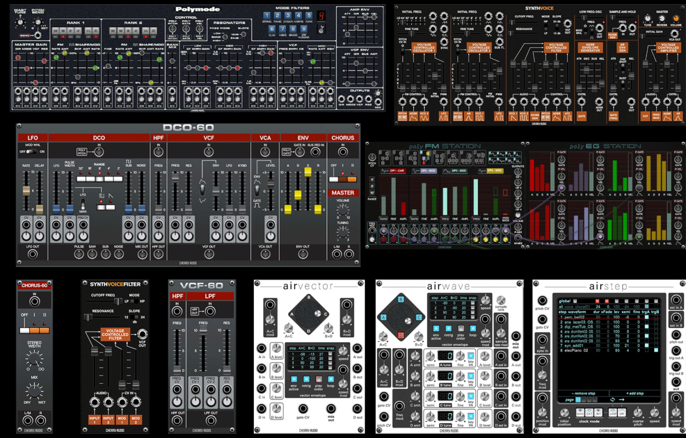Image resolution: width=686 pixels, height=438 pixels.
Task: Click the L/M output jack on Chorus-60
Action: click(28, 421)
